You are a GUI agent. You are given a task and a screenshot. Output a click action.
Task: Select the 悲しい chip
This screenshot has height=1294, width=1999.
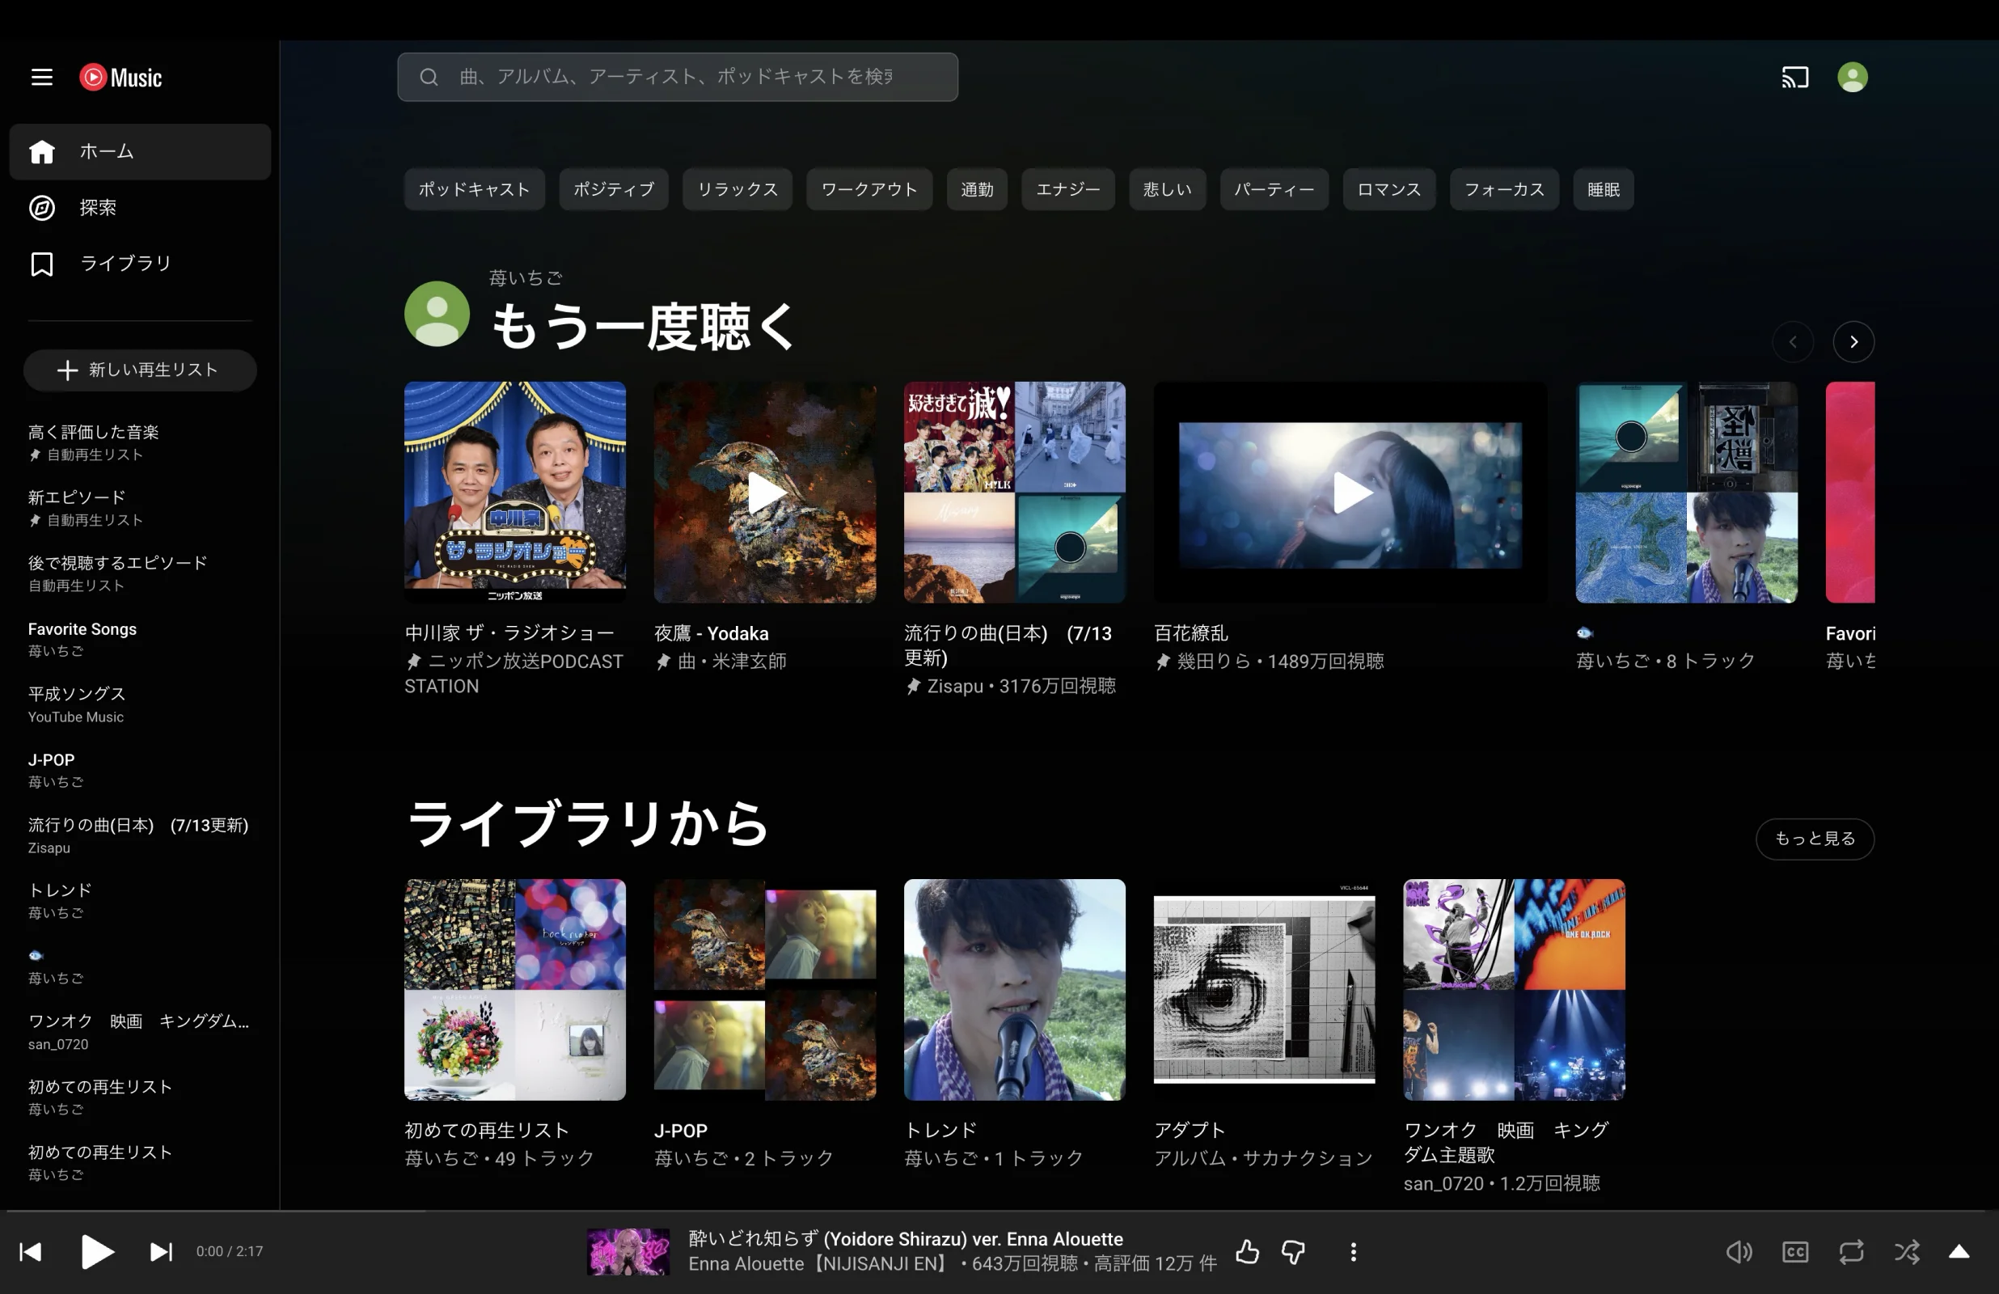coord(1167,189)
